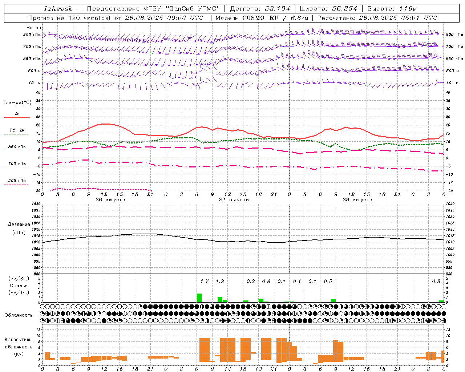Viewport: 465px width, 372px height.
Task: Click the "(мм/3ч.)" precipitation unit label
Action: point(19,279)
